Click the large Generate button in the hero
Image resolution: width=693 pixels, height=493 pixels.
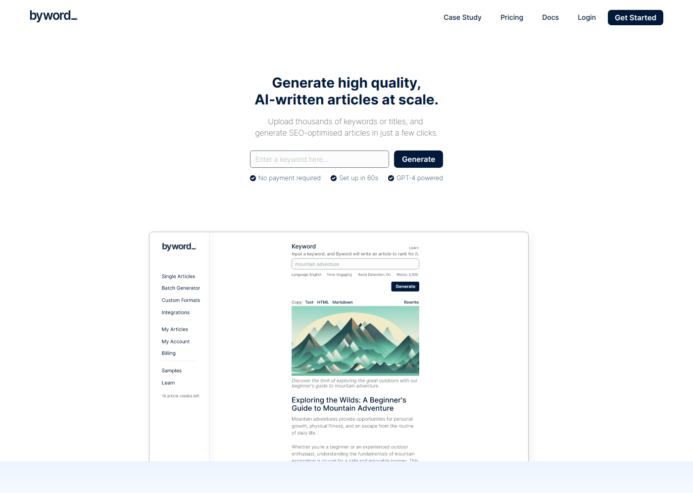[x=418, y=159]
